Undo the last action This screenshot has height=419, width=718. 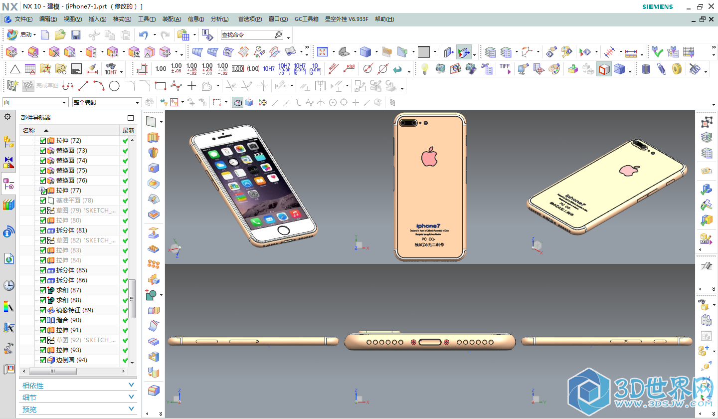pos(144,35)
